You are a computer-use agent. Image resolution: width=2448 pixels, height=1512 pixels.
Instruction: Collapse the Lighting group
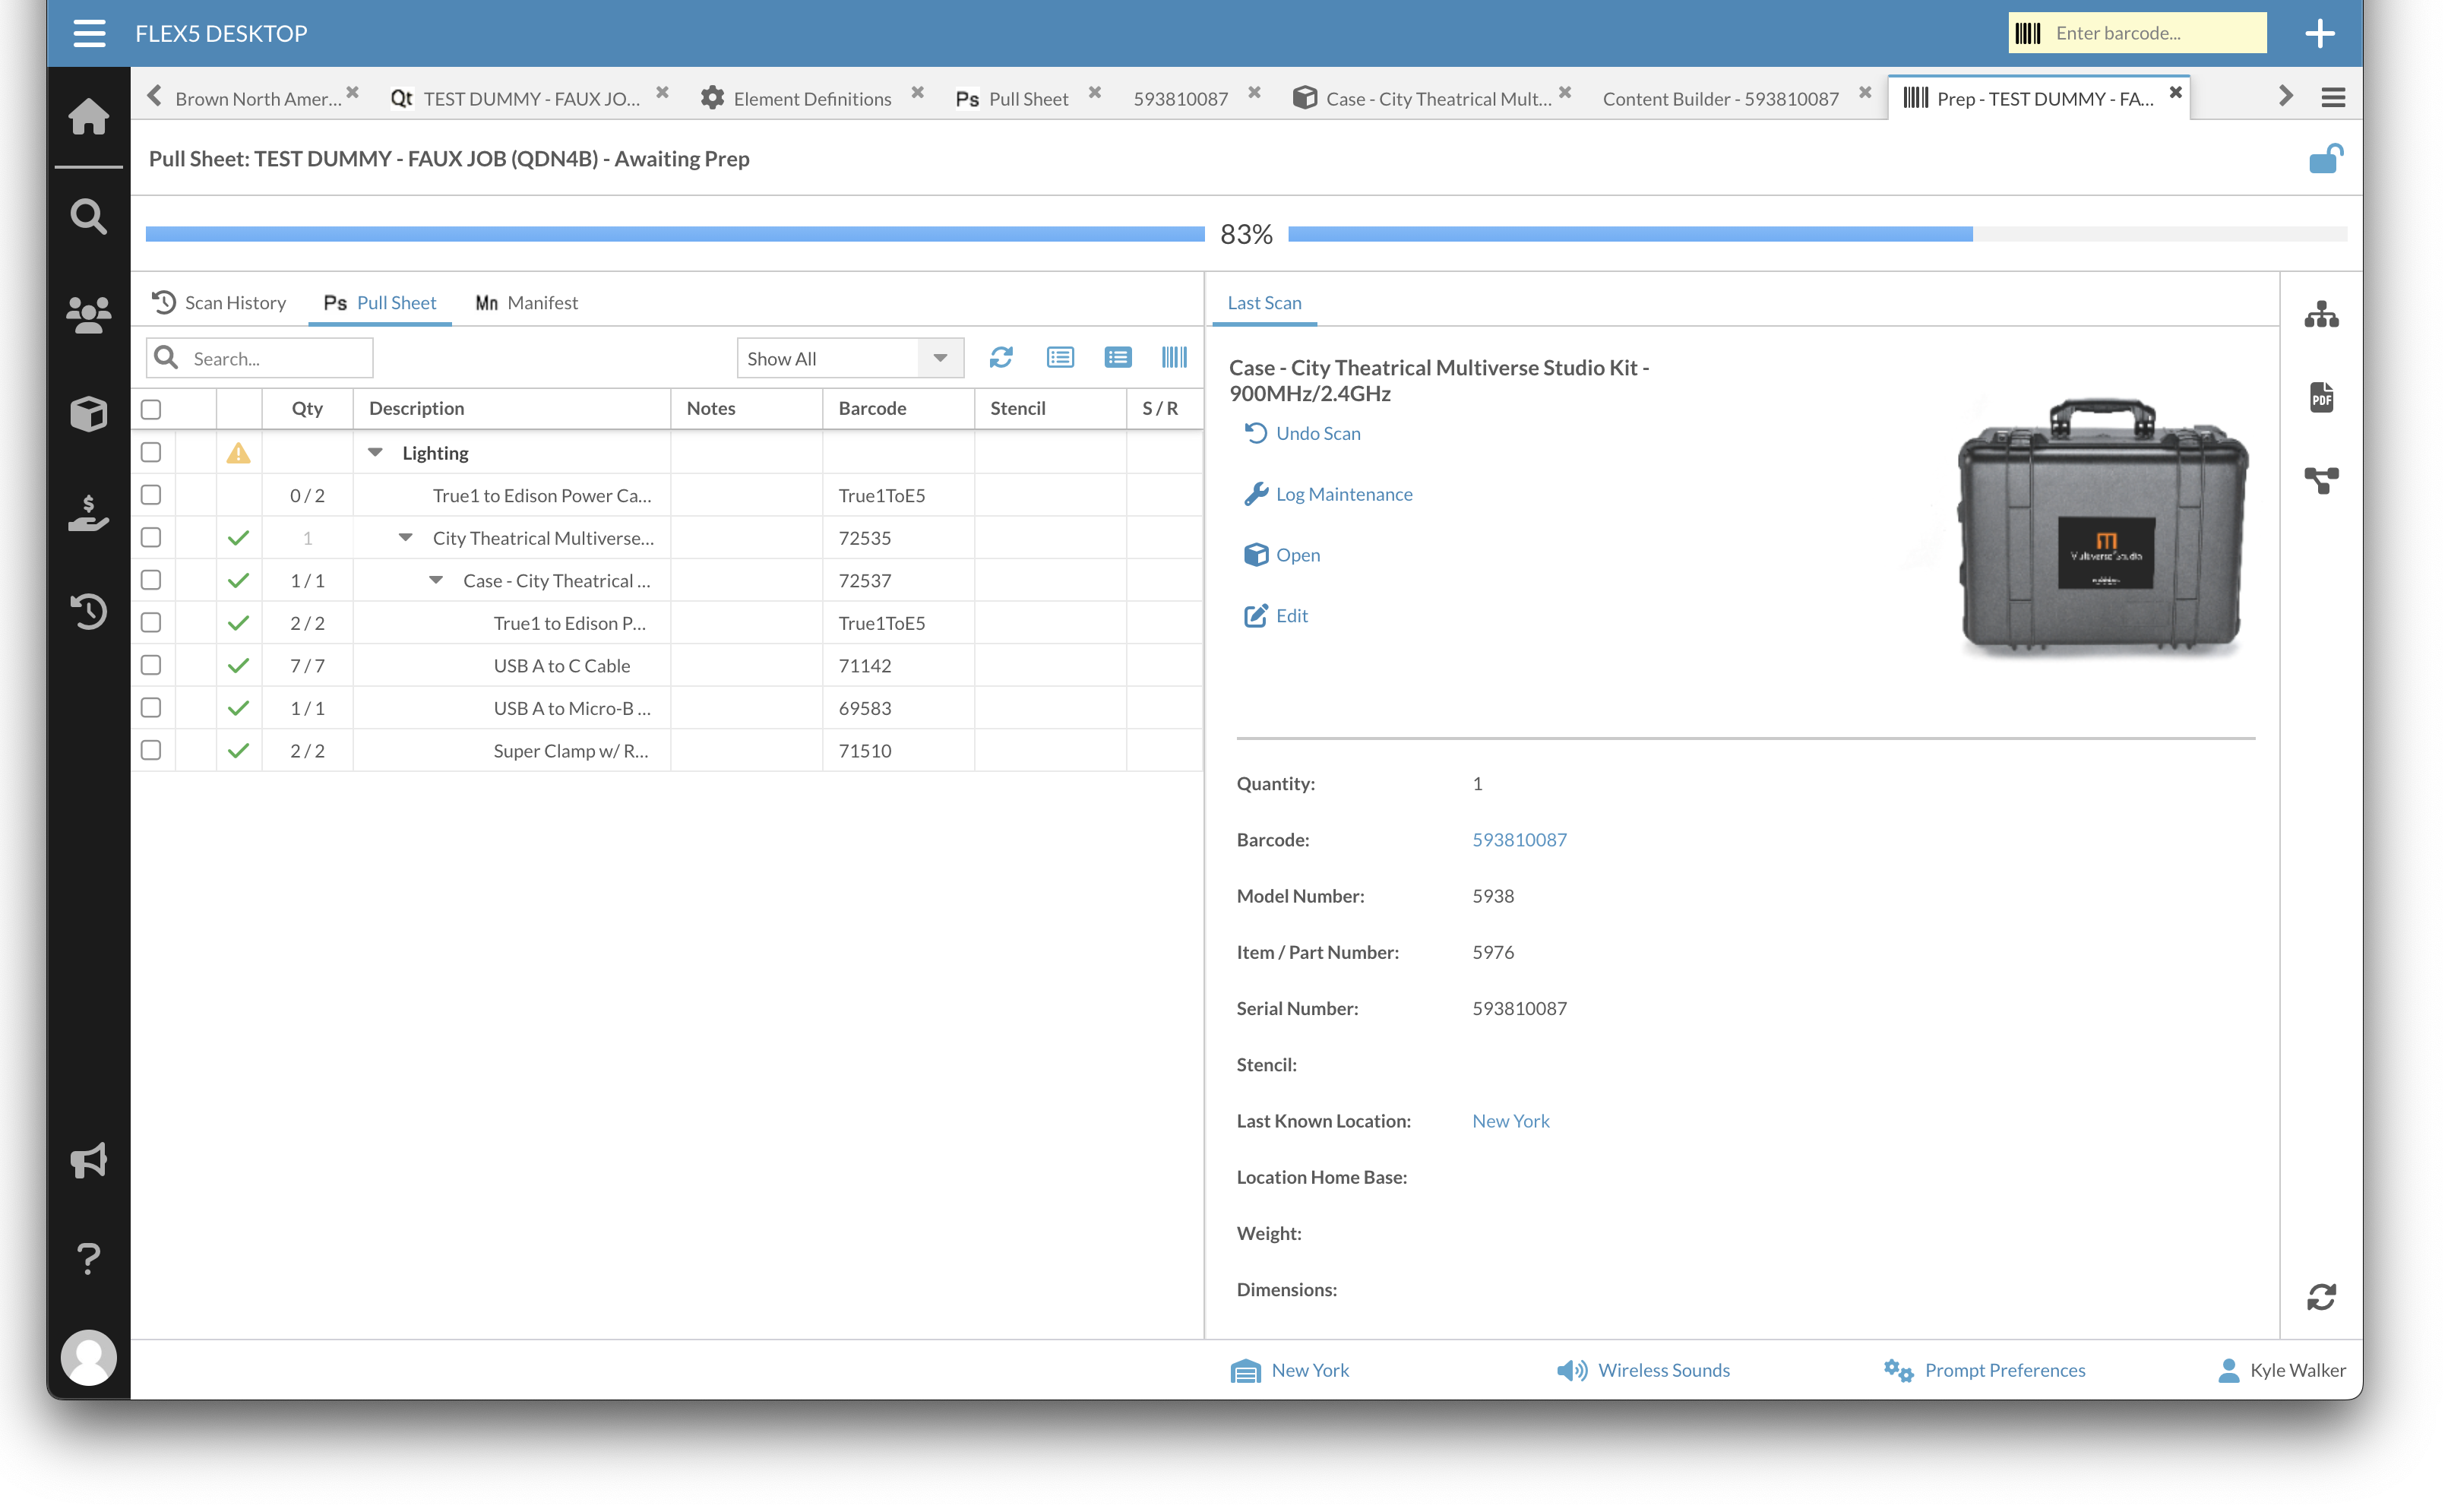point(375,453)
